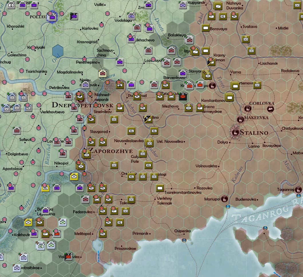Select the motorized counter at Tokmak
Viewport: 303px width, 277px height.
(x=131, y=199)
